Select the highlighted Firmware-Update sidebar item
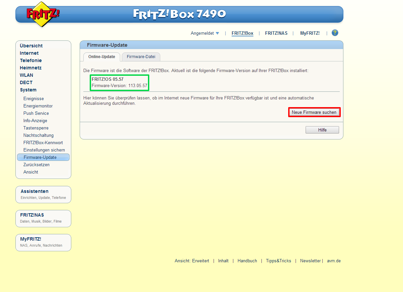403x292 pixels. tap(43, 157)
